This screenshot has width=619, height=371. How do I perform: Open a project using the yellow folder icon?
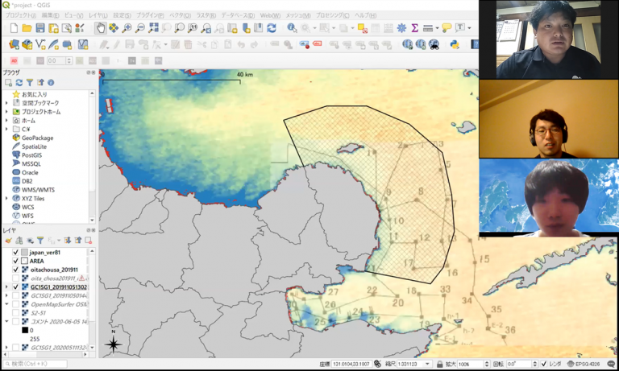[x=27, y=28]
